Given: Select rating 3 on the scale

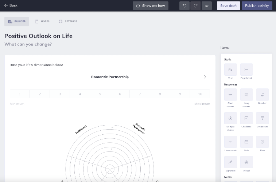Looking at the screenshot, I should coord(60,94).
